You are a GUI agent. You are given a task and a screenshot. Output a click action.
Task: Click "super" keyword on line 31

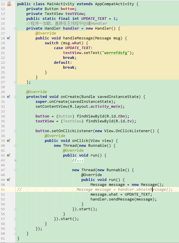coord(41,102)
